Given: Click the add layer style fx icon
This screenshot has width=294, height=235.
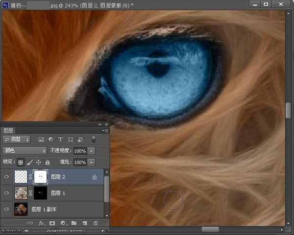Looking at the screenshot, I should point(42,223).
